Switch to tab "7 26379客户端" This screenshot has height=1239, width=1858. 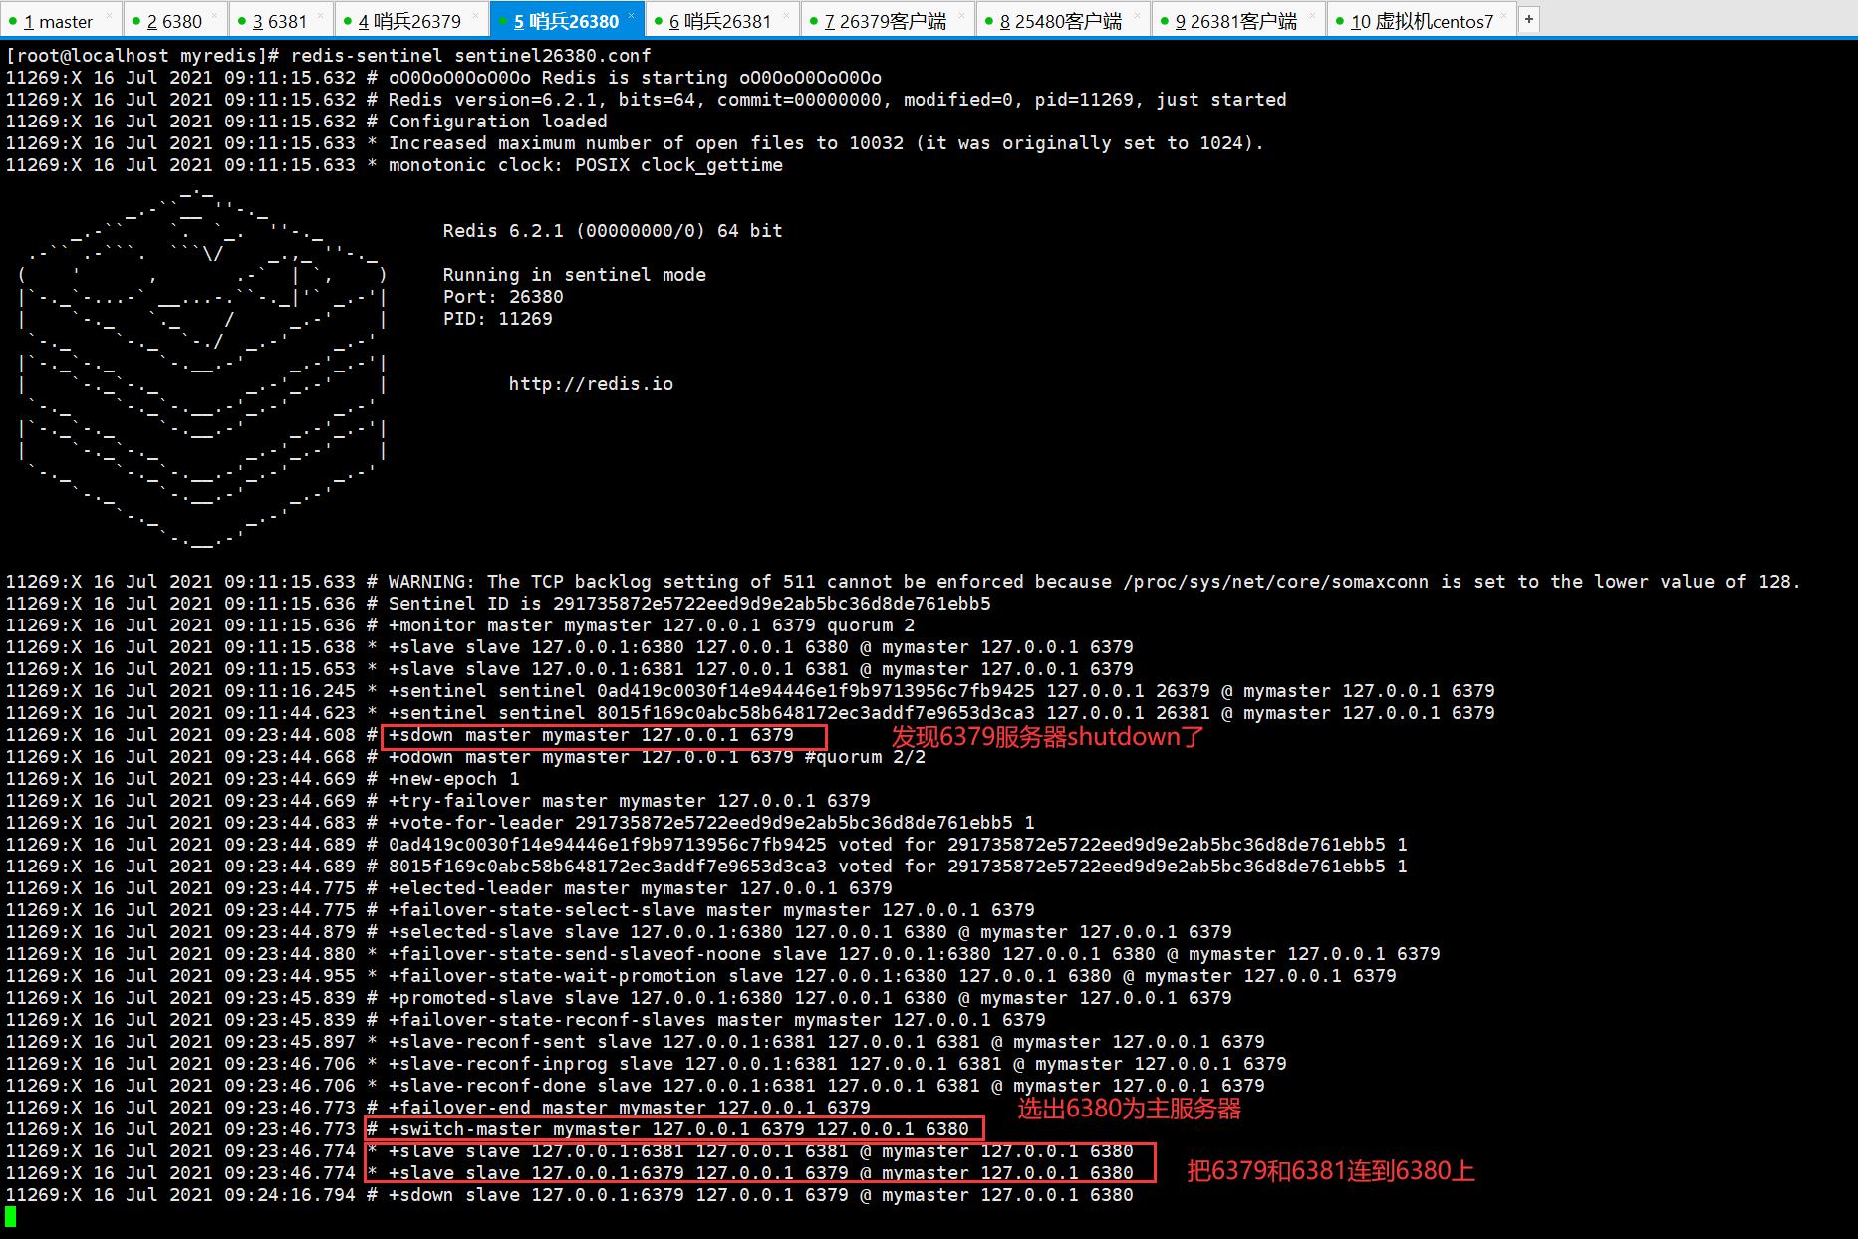coord(886,21)
